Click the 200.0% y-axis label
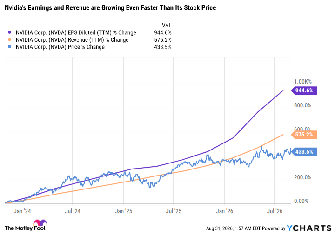This screenshot has width=335, height=234. coord(302,177)
